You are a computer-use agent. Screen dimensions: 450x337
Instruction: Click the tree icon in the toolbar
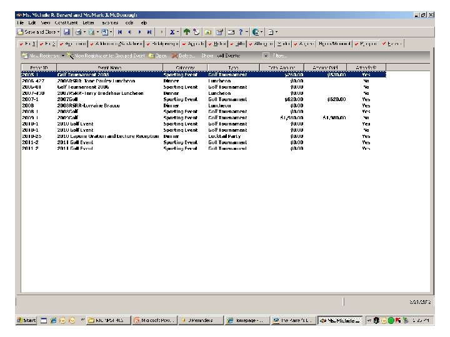(187, 32)
